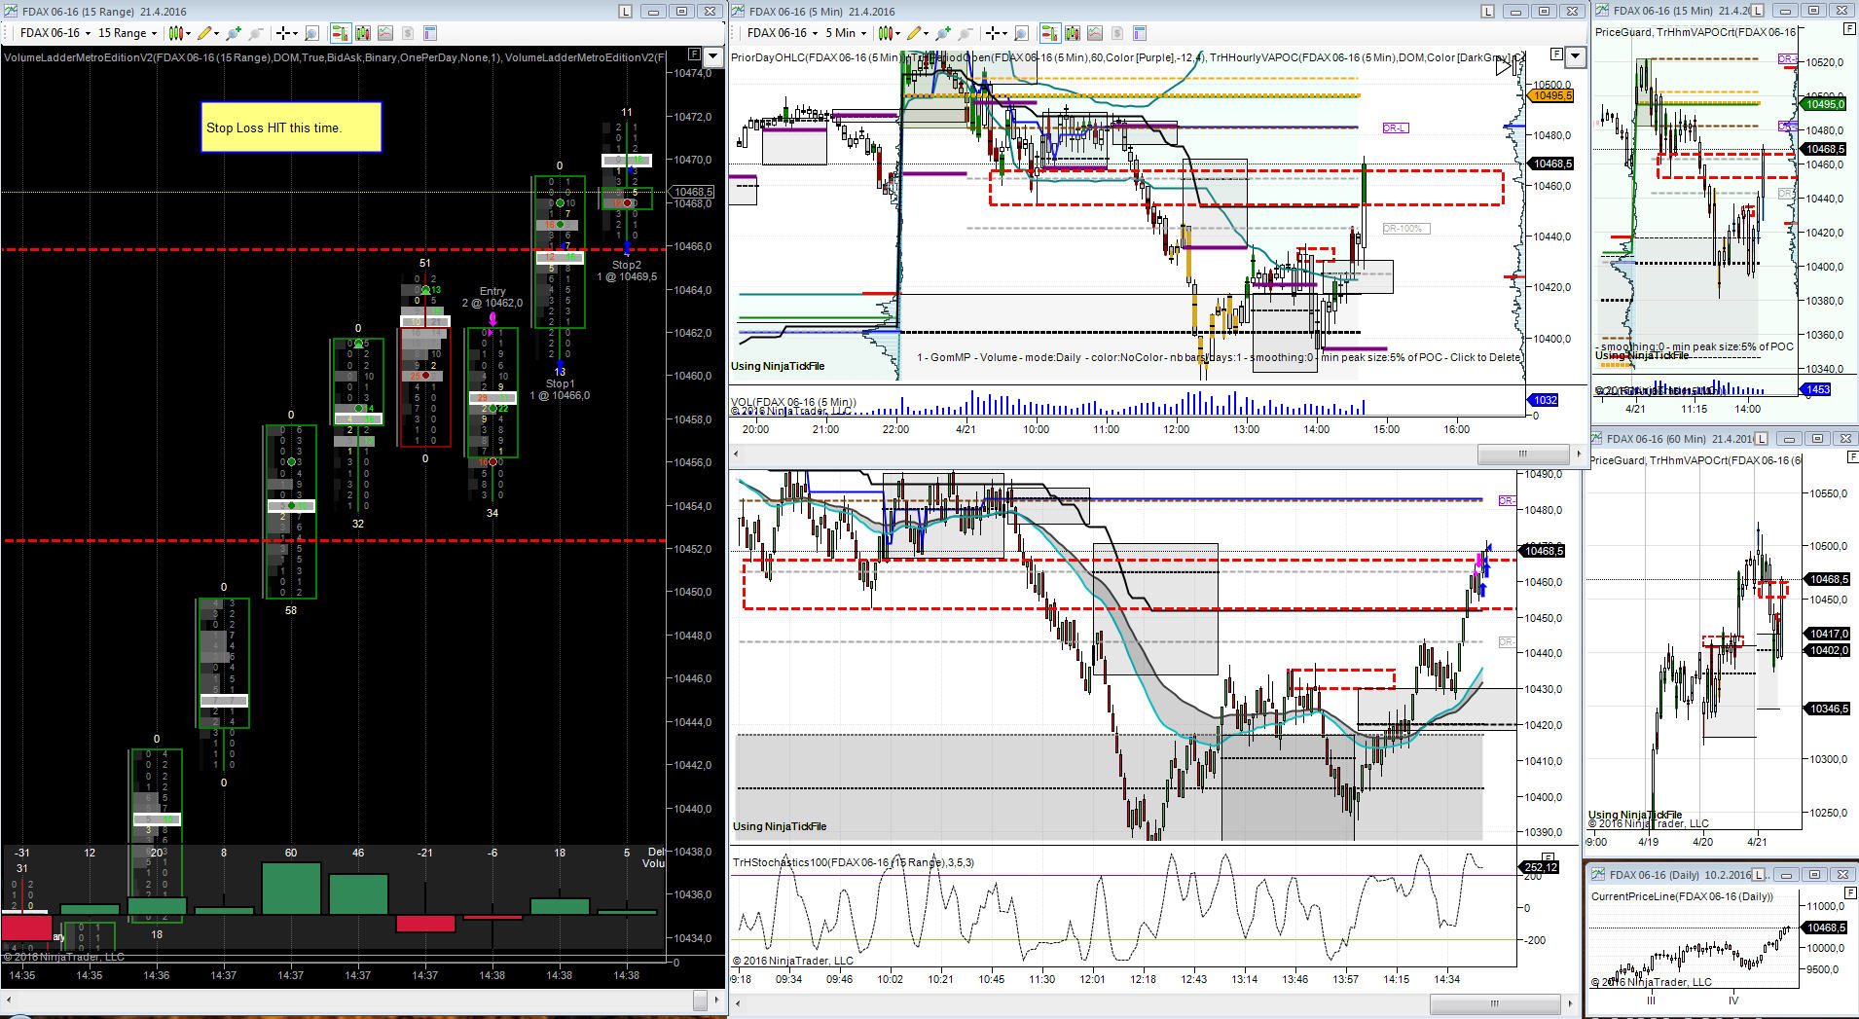
Task: Click scrollbar right arrow in 15 Range window
Action: tap(718, 1000)
